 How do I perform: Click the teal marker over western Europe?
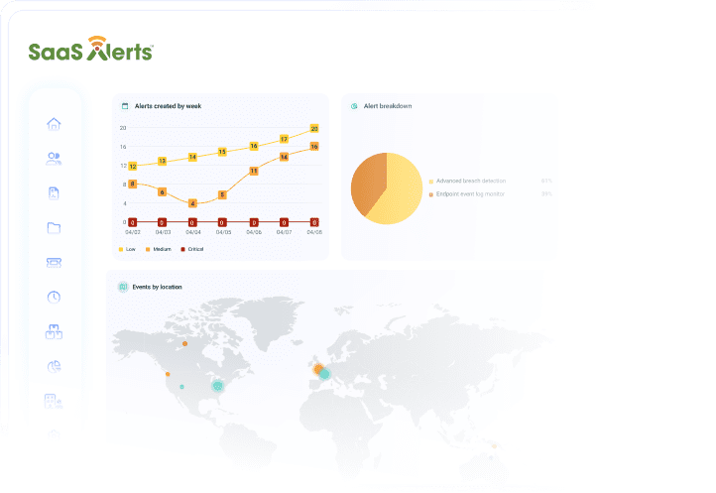324,374
